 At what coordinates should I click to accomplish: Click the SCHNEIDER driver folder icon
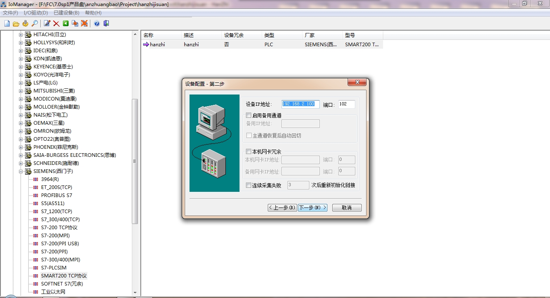[x=28, y=163]
